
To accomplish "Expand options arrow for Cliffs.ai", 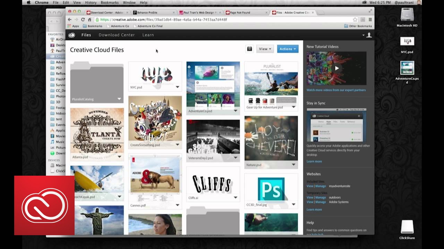I will point(235,197).
